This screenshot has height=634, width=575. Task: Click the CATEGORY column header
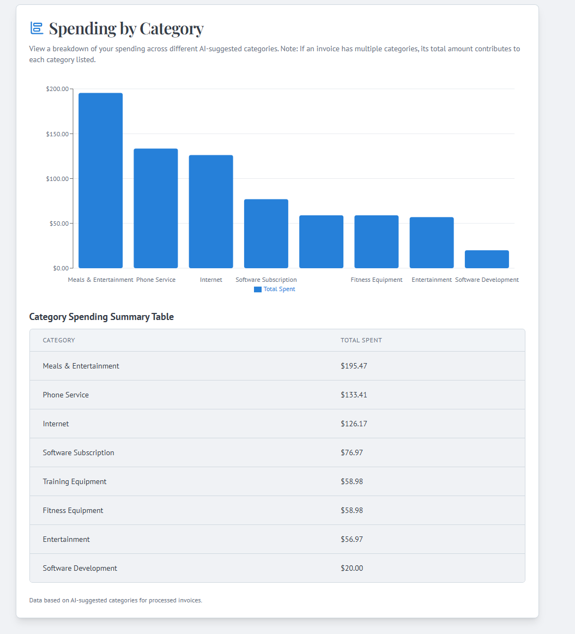59,340
